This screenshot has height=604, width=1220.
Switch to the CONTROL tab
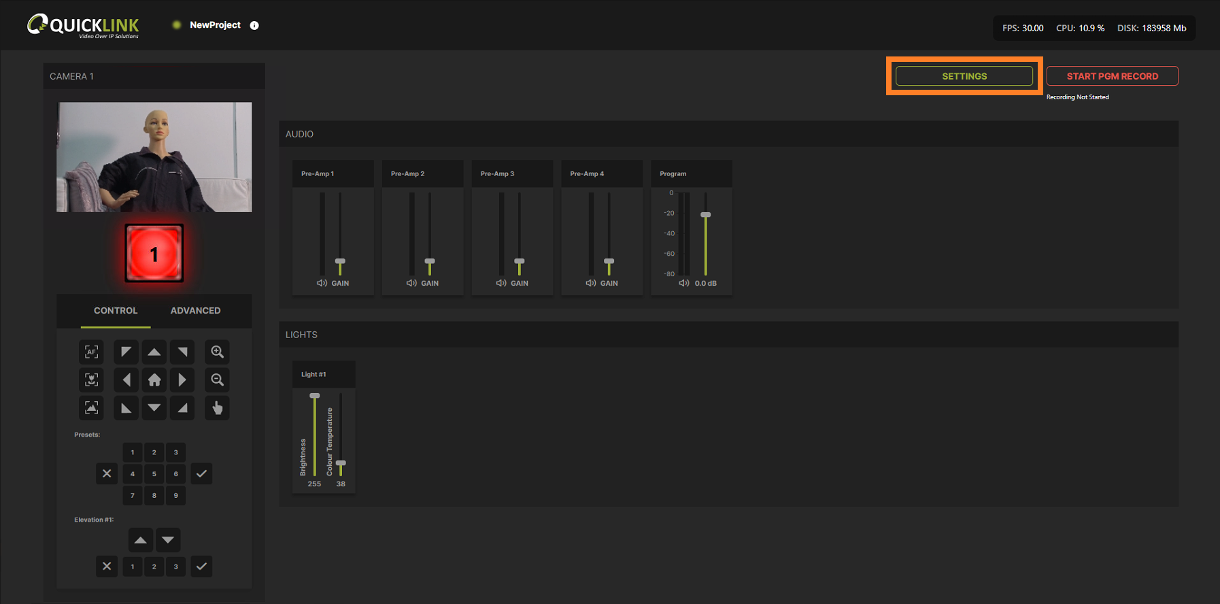[116, 311]
